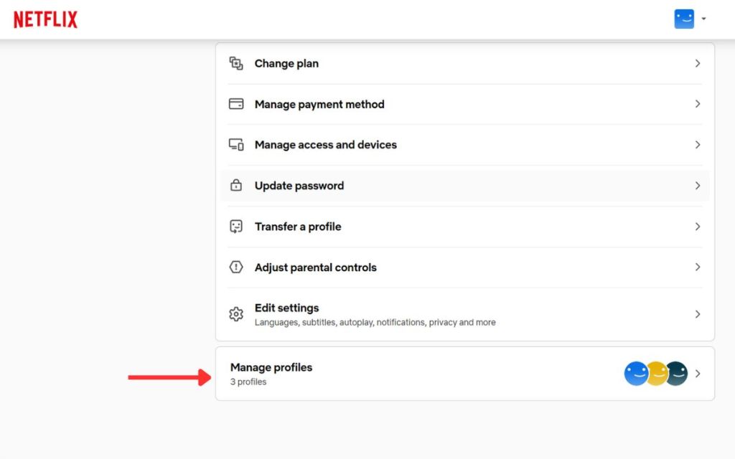
Task: Open Manage access and devices
Action: pyautogui.click(x=325, y=145)
